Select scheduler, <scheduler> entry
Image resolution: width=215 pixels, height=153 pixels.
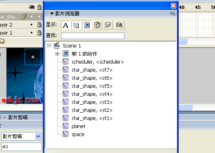pos(98,62)
